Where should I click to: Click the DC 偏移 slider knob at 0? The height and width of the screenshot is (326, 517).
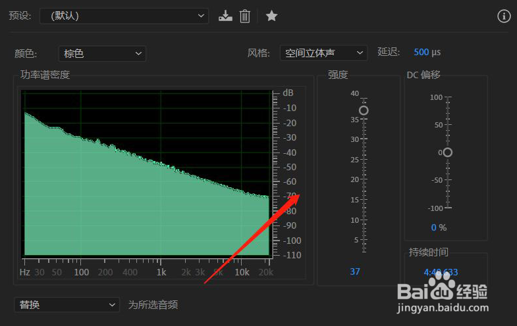(x=448, y=152)
